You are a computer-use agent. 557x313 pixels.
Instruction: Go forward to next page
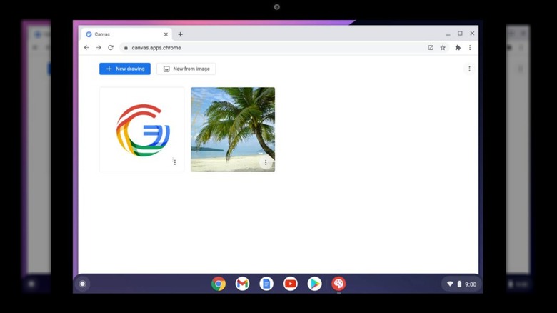(x=99, y=48)
